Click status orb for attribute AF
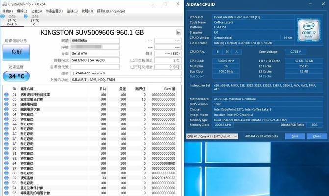 pyautogui.click(x=6, y=144)
